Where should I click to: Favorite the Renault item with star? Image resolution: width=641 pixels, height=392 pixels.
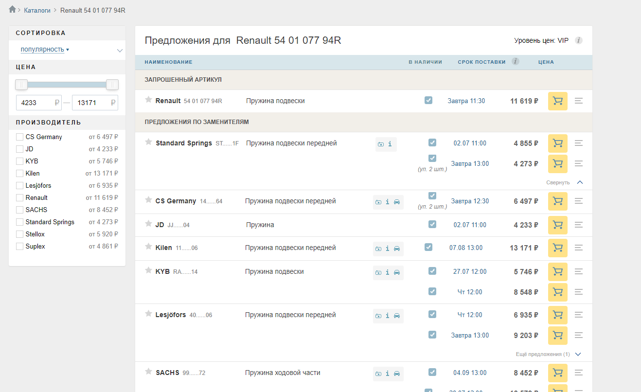[148, 100]
